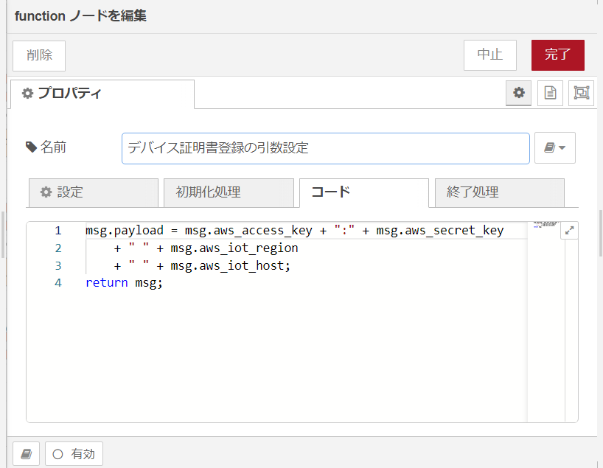
Task: Click the return msg; code line
Action: click(124, 283)
